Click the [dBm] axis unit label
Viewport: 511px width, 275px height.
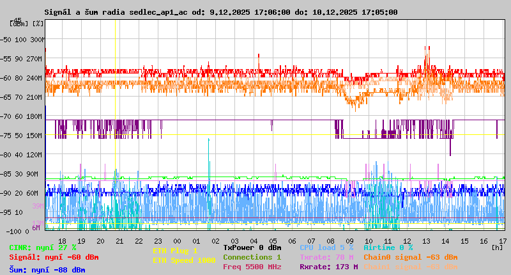tap(19, 24)
